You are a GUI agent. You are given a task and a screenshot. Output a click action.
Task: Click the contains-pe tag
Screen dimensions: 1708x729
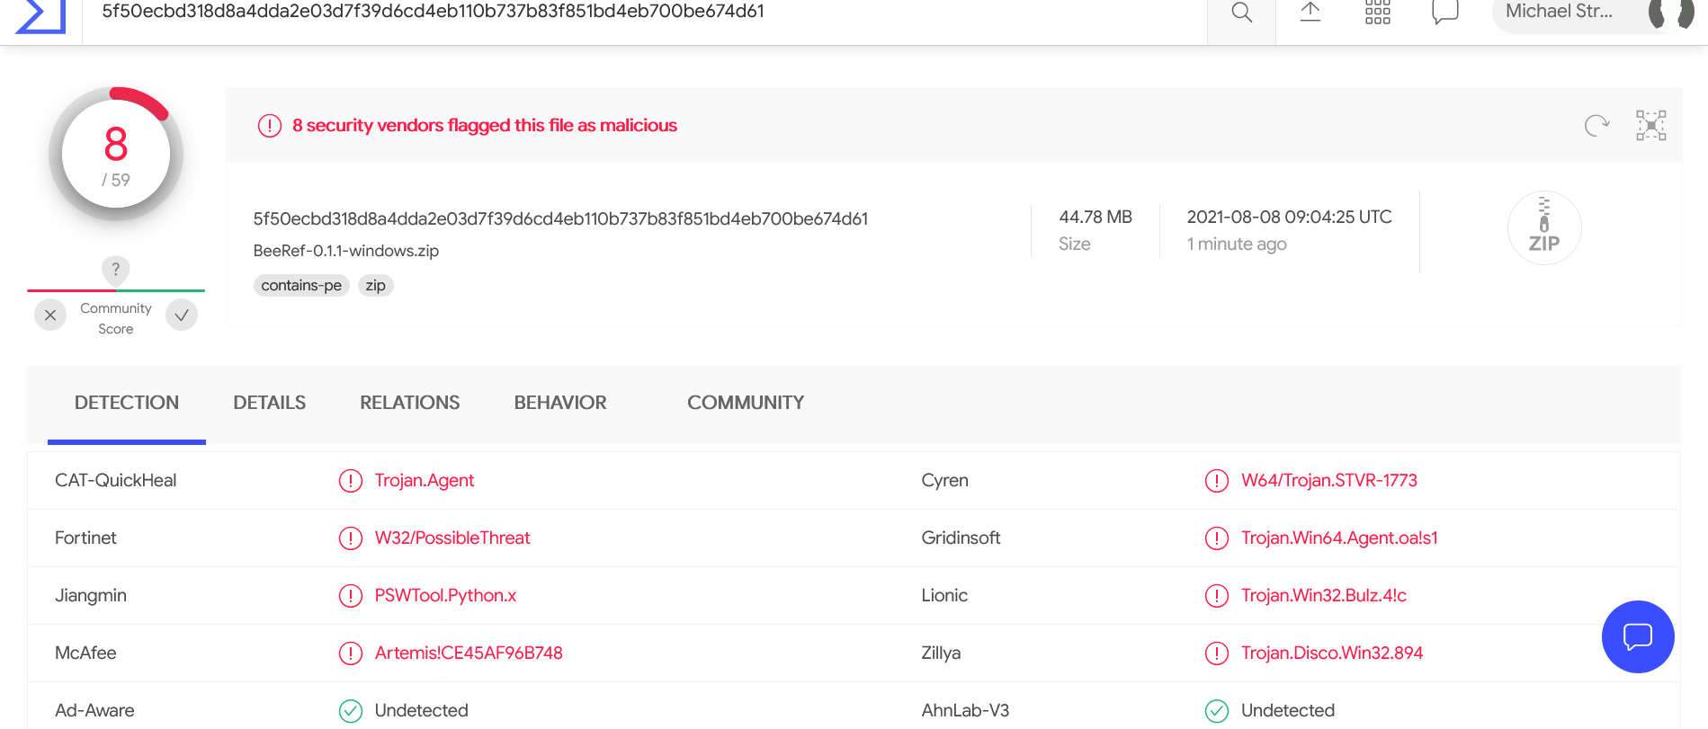pyautogui.click(x=301, y=286)
